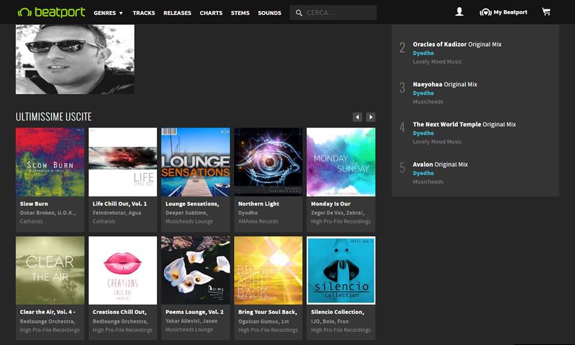Show next latest releases arrow
Viewport: 575px width, 345px height.
click(x=371, y=117)
